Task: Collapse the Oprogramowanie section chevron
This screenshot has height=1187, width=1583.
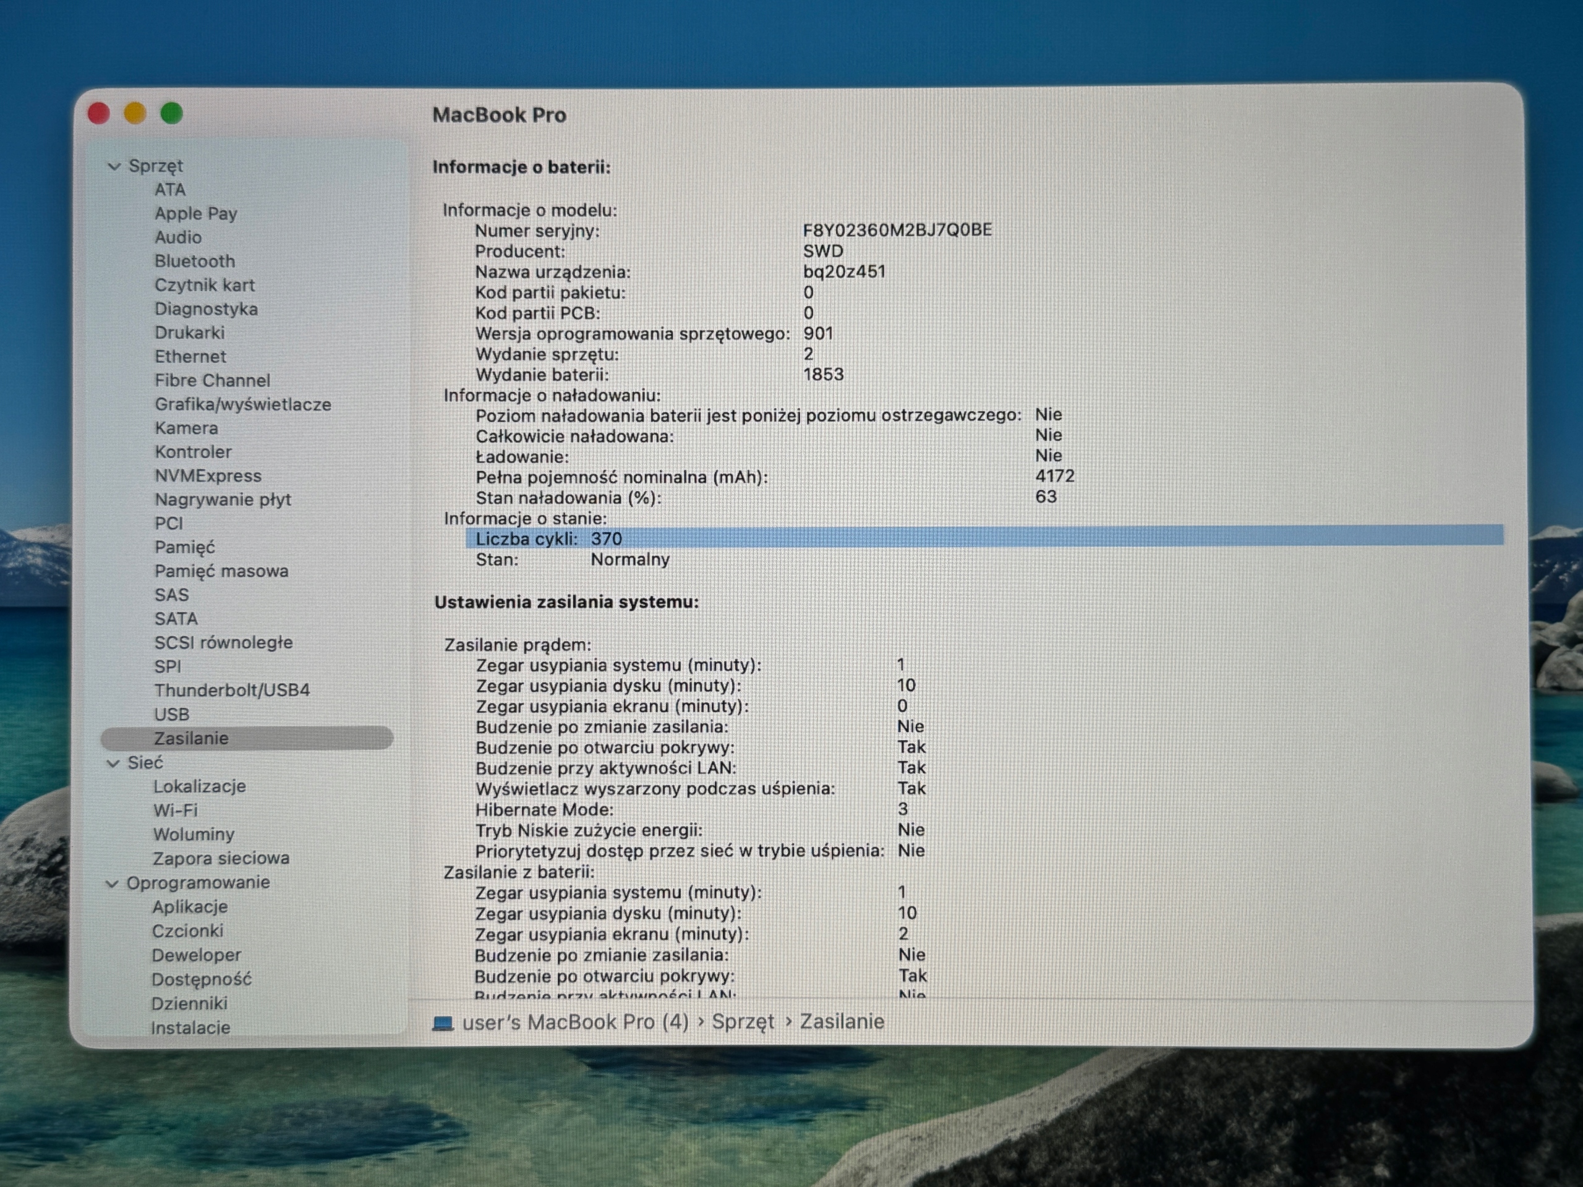Action: point(112,883)
